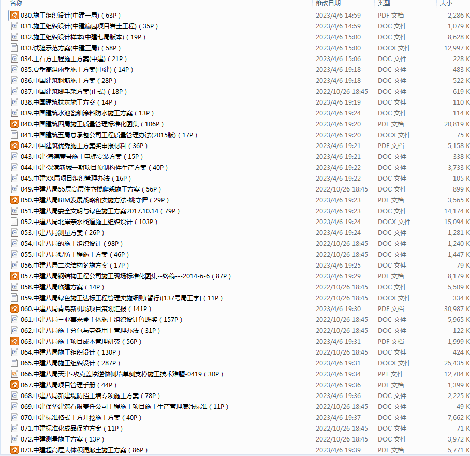Select file 035.夏季高温雨季施工方案(中建)
Screen dimensions: 470x456
point(77,69)
